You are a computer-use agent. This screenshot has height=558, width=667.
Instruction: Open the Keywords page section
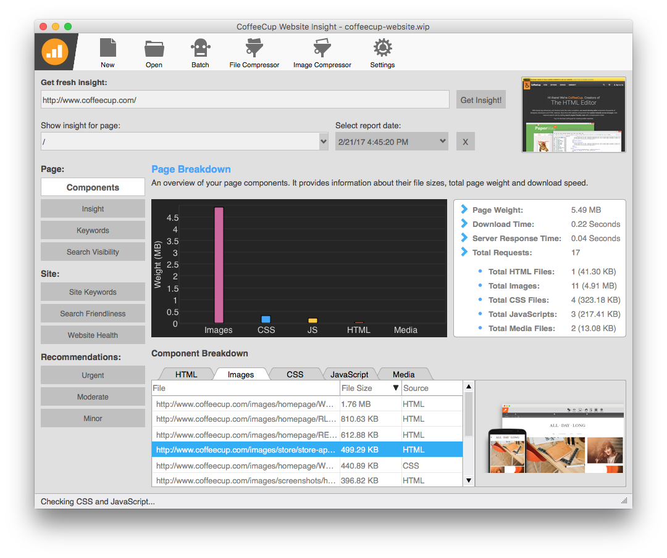point(93,231)
